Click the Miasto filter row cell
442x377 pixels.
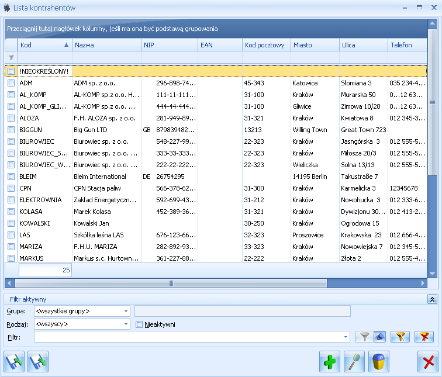coord(315,57)
